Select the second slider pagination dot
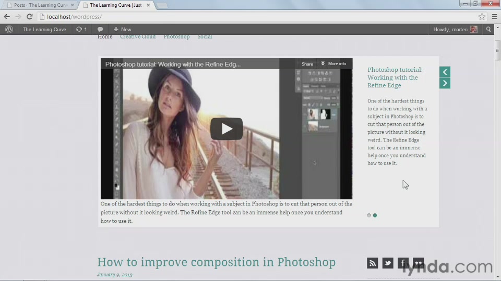501x281 pixels. [375, 215]
